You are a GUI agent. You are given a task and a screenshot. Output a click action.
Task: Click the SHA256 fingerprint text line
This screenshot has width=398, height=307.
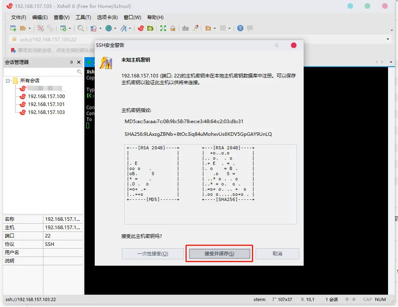point(198,134)
